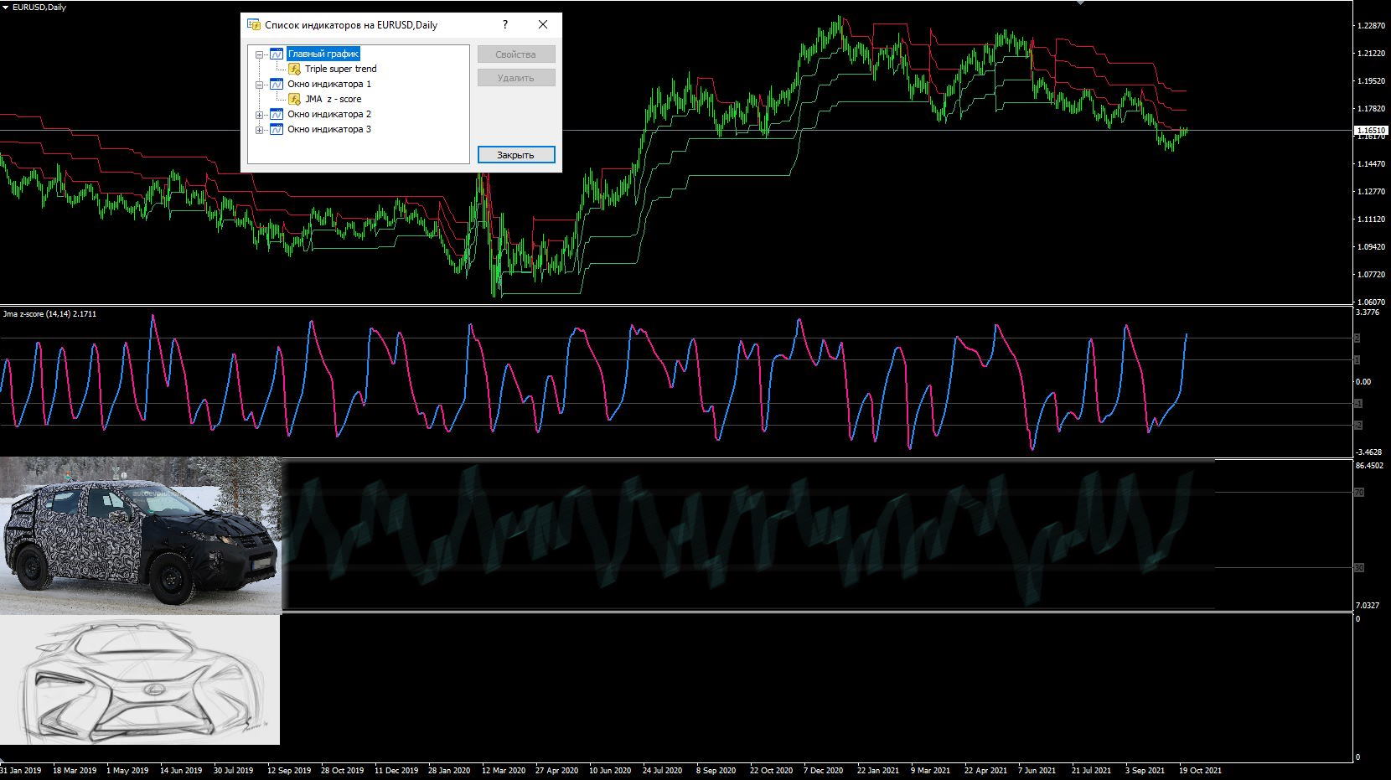
Task: Select JMA z - score in the list
Action: click(334, 99)
